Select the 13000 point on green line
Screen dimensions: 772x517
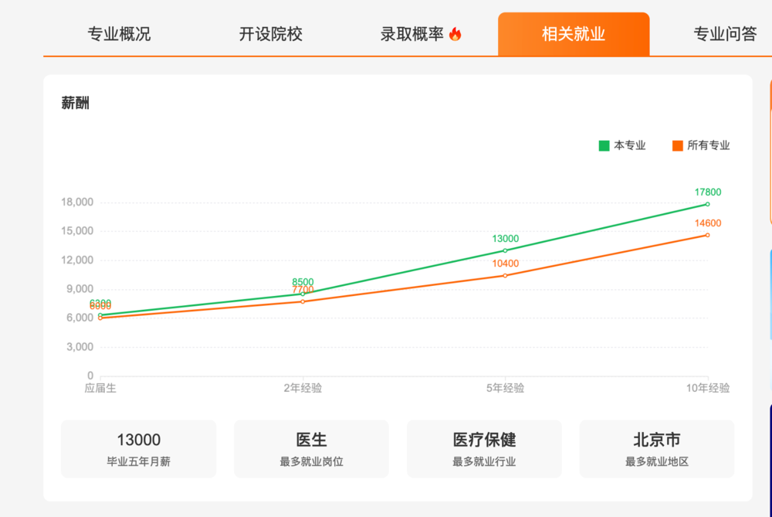505,250
